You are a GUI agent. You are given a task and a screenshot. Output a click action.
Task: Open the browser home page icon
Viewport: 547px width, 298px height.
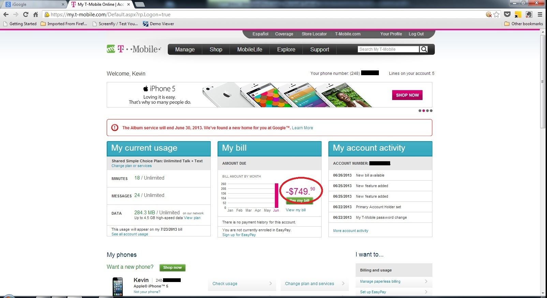click(x=35, y=15)
